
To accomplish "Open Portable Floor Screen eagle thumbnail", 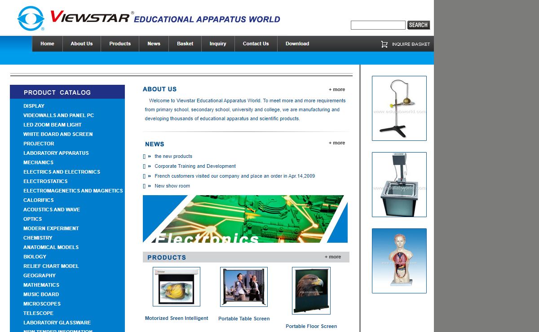I will tap(311, 291).
